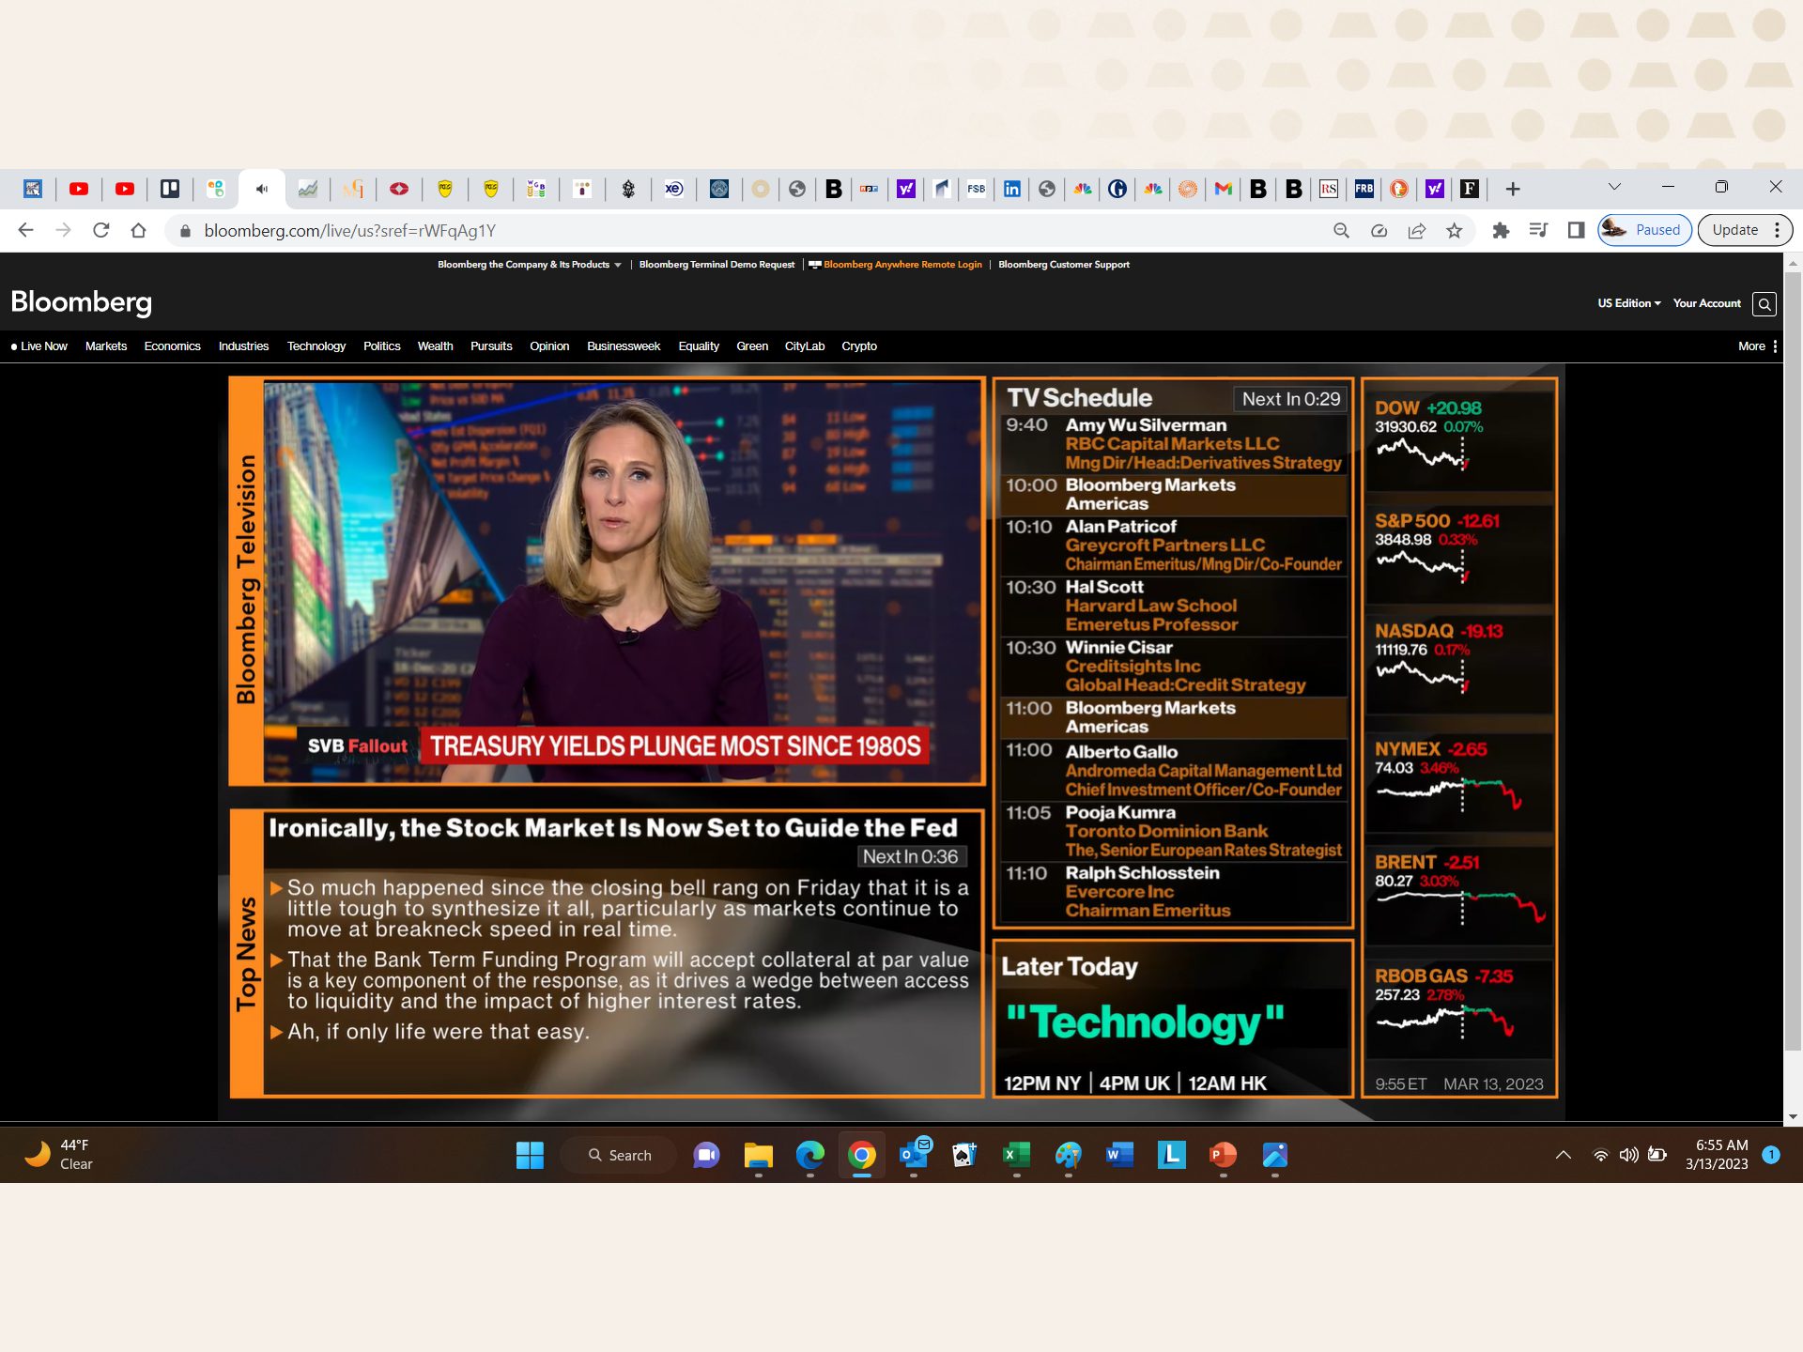This screenshot has width=1803, height=1352.
Task: Open File Explorer from taskbar
Action: coord(758,1155)
